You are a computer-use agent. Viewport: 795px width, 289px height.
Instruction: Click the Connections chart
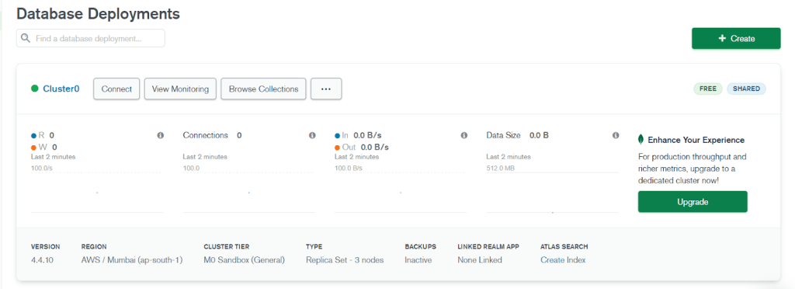(249, 192)
